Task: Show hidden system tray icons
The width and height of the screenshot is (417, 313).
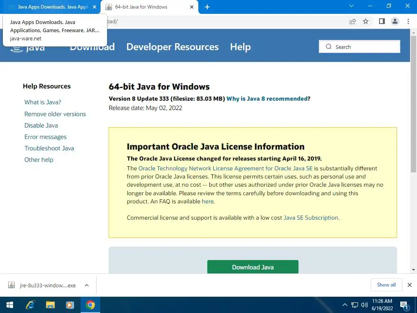Action: click(345, 305)
